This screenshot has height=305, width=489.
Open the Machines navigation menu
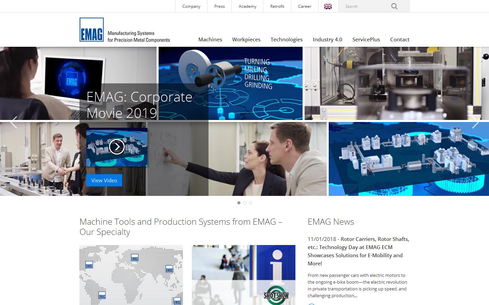[x=210, y=39]
